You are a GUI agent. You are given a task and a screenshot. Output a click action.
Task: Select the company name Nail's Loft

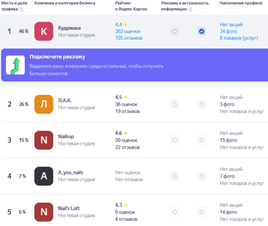[69, 208]
